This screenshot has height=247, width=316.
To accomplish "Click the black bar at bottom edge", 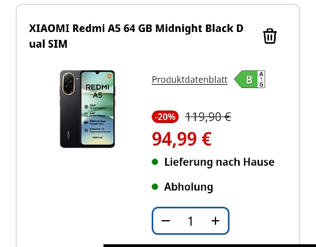I will [x=210, y=245].
